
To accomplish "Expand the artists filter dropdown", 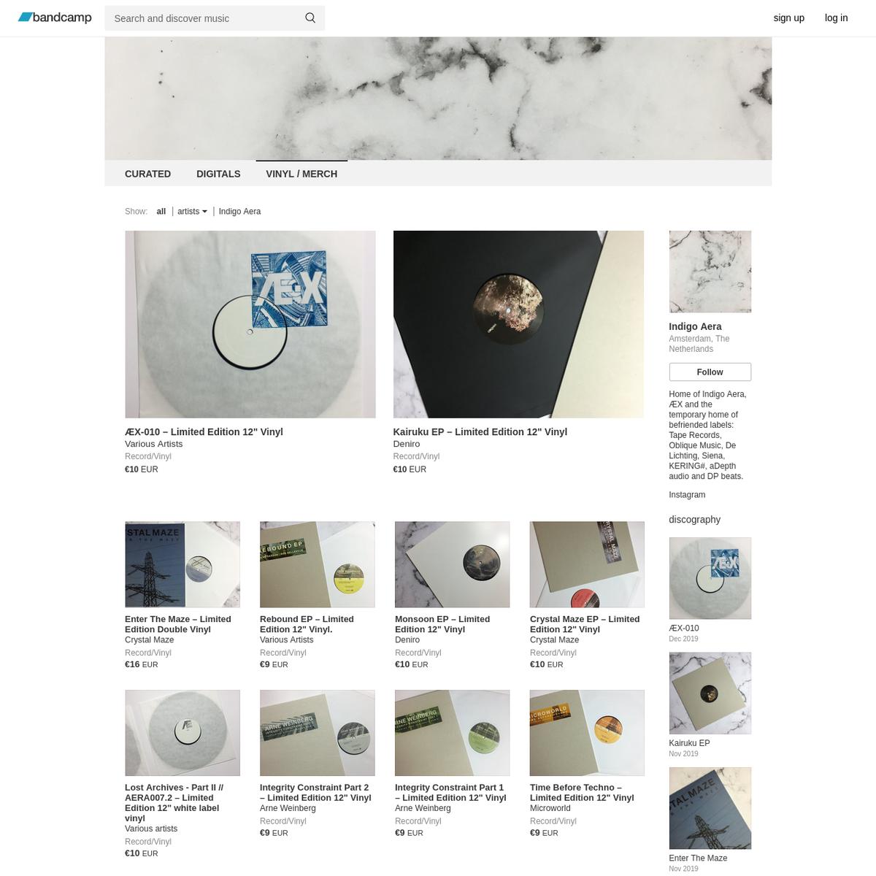I will pyautogui.click(x=192, y=212).
